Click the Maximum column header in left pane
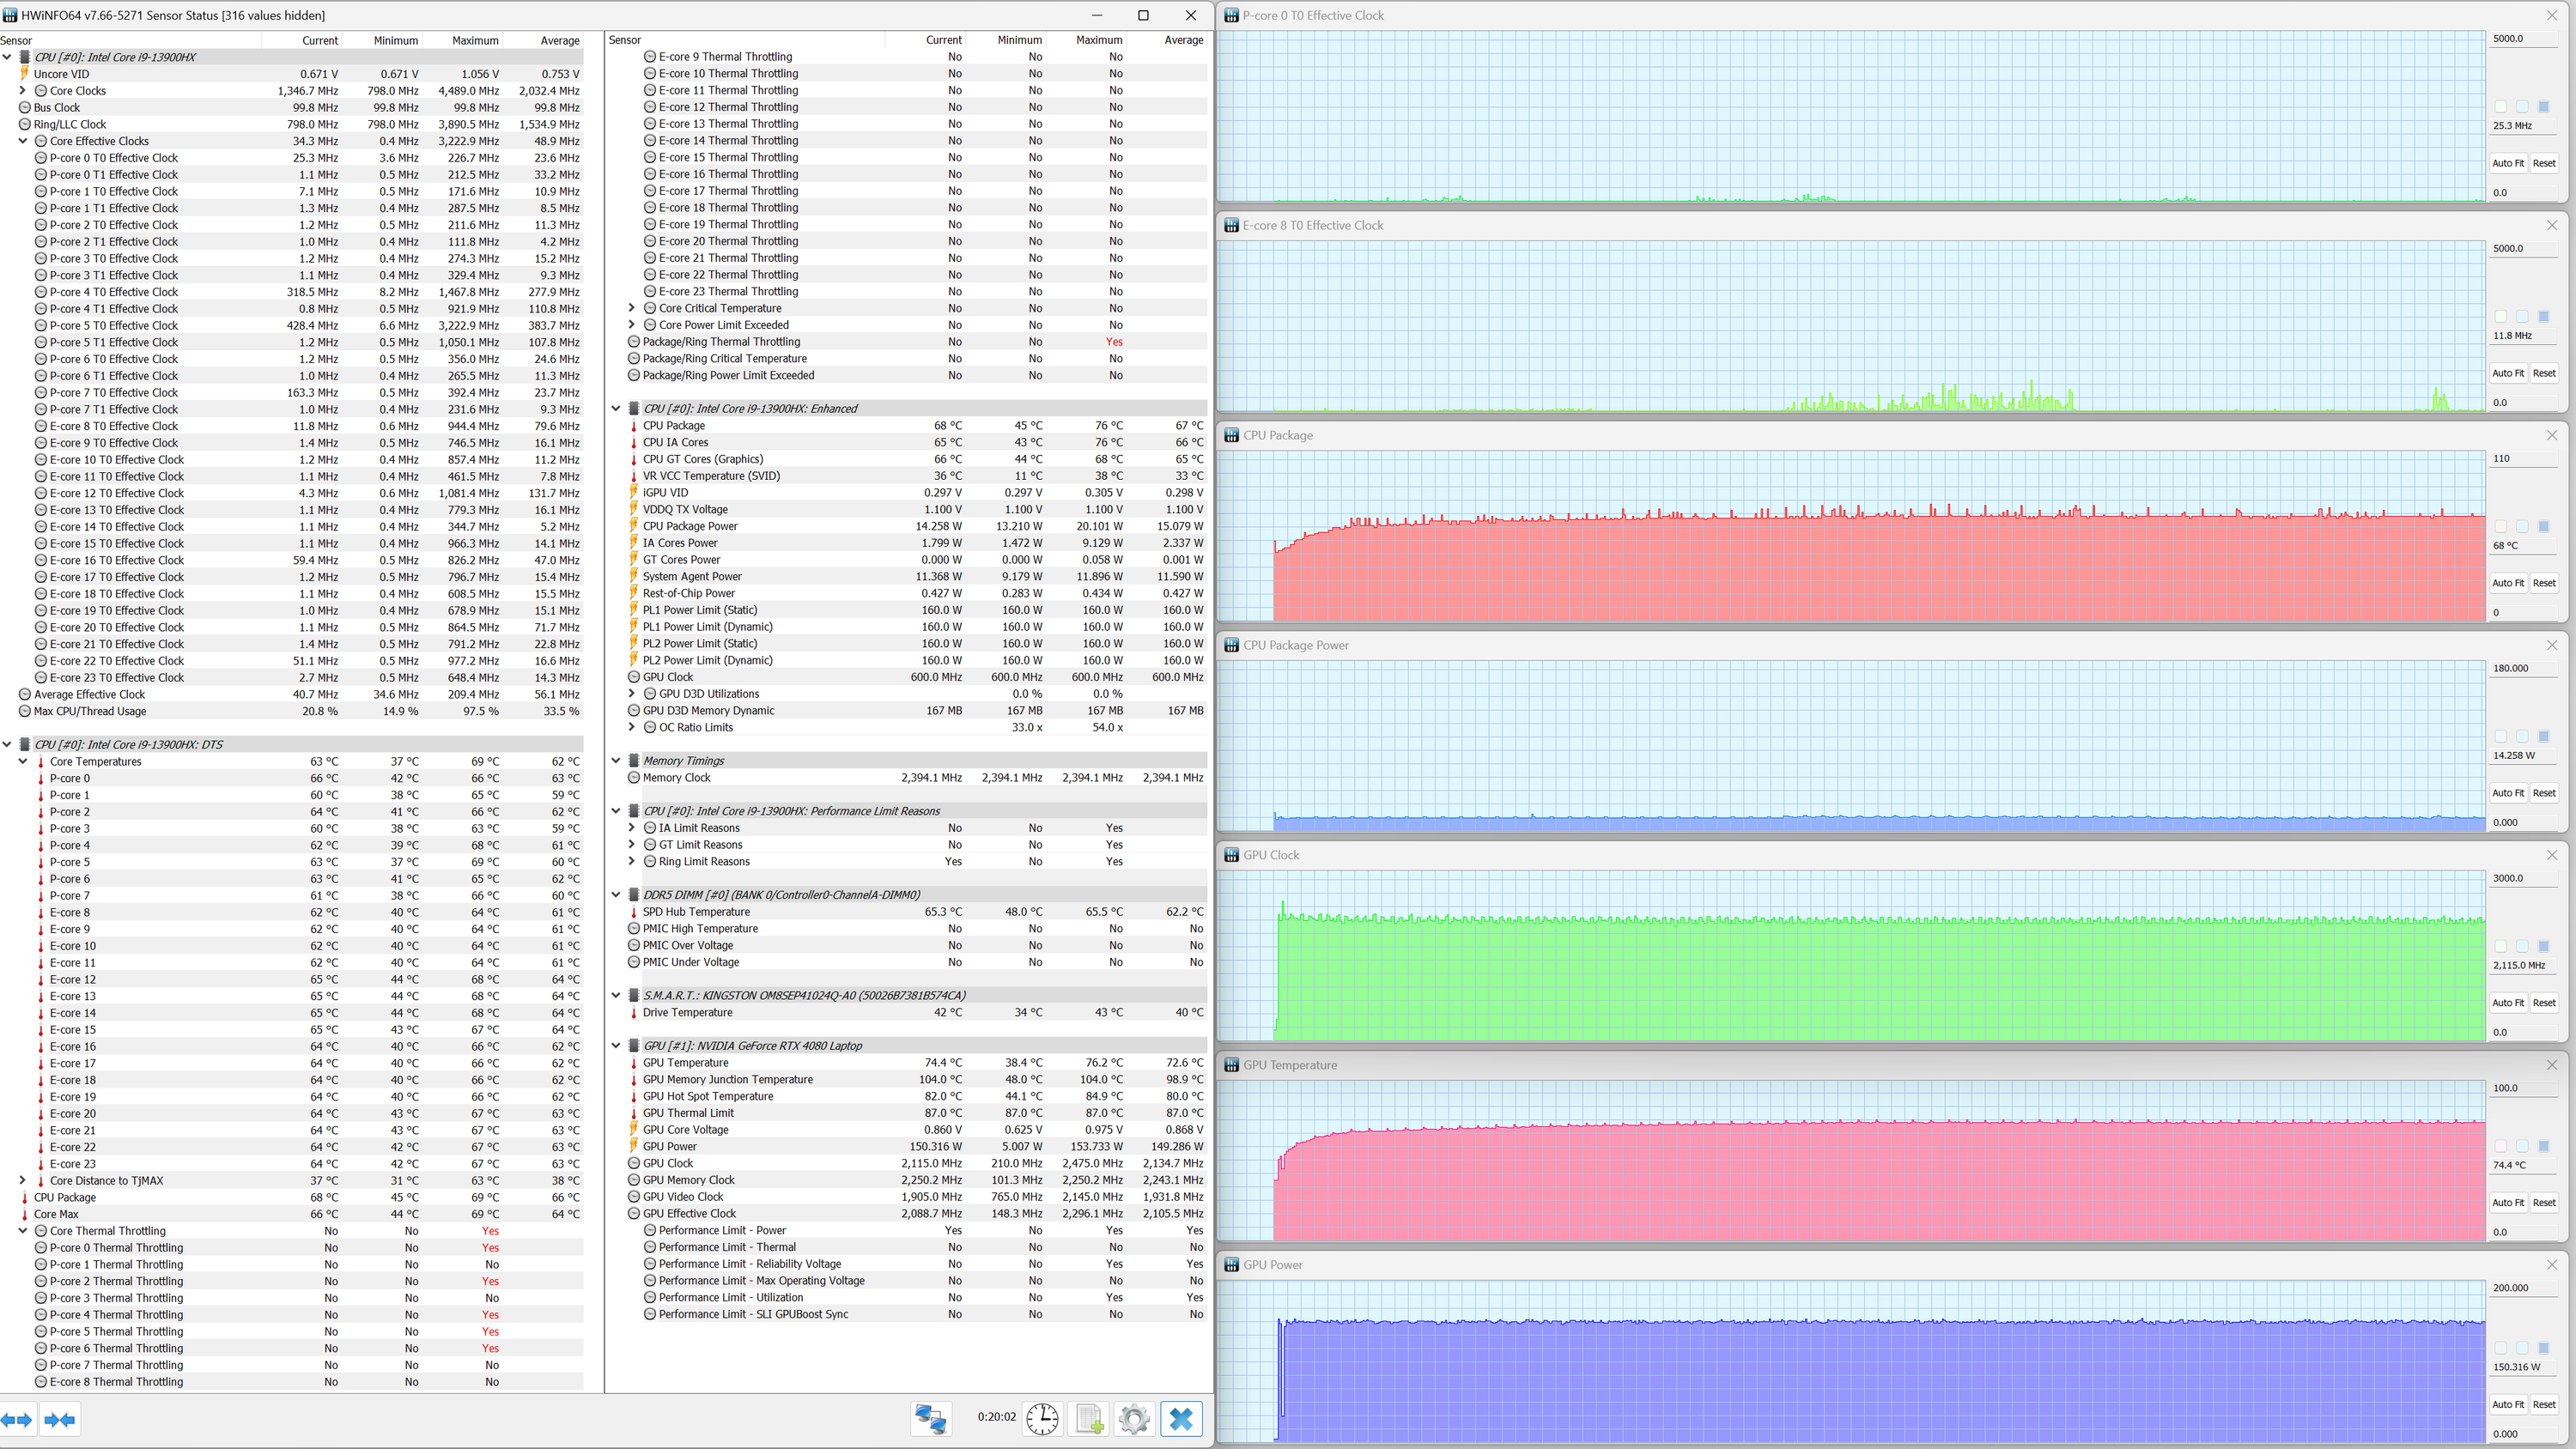The image size is (2576, 1449). pyautogui.click(x=474, y=40)
